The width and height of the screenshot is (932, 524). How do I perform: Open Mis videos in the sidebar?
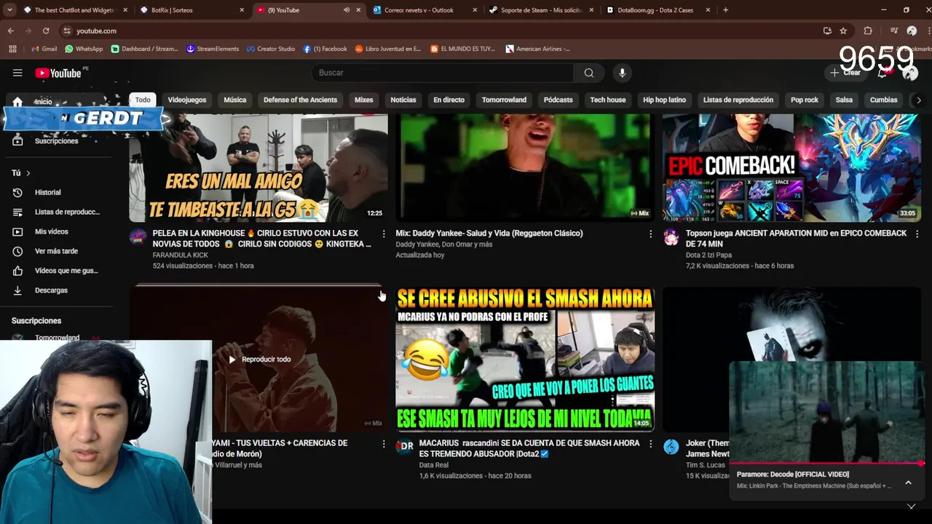[x=57, y=231]
